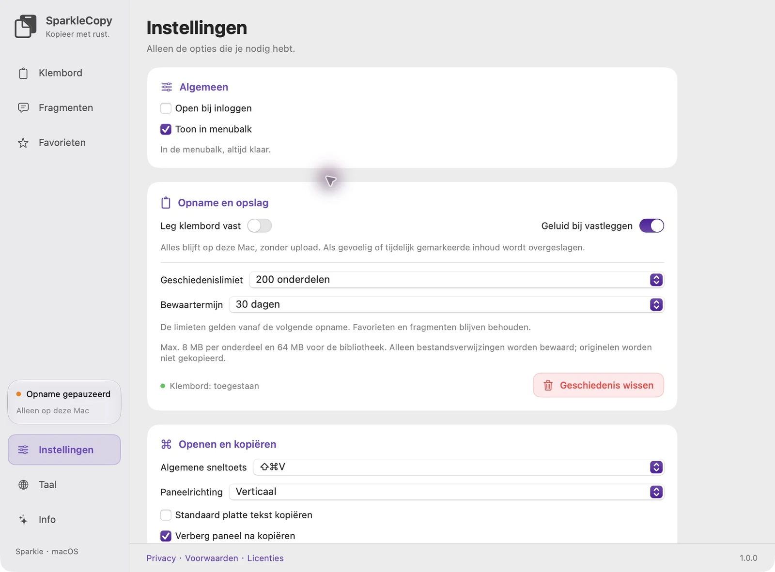Image resolution: width=775 pixels, height=572 pixels.
Task: Click the star icon beside Favorieten
Action: point(23,143)
